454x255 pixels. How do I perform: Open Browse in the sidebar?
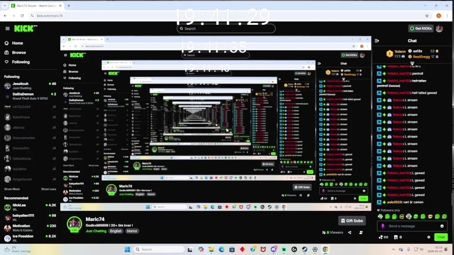(x=15, y=52)
